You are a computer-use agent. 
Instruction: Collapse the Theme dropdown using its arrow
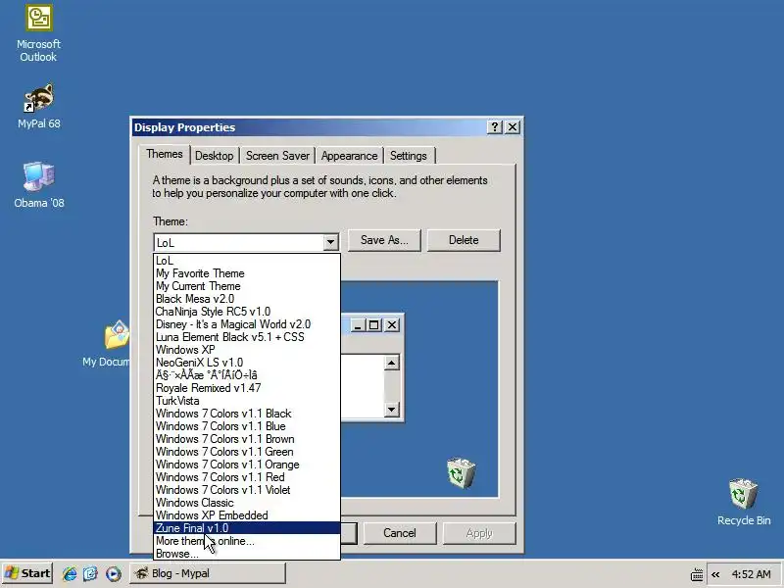tap(330, 242)
